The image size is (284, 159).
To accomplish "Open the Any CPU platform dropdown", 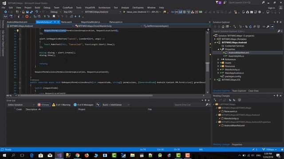I will pos(73,12).
